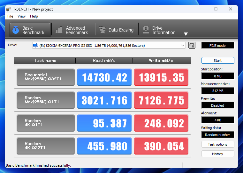Click the 390.054 write result

pyautogui.click(x=161, y=146)
